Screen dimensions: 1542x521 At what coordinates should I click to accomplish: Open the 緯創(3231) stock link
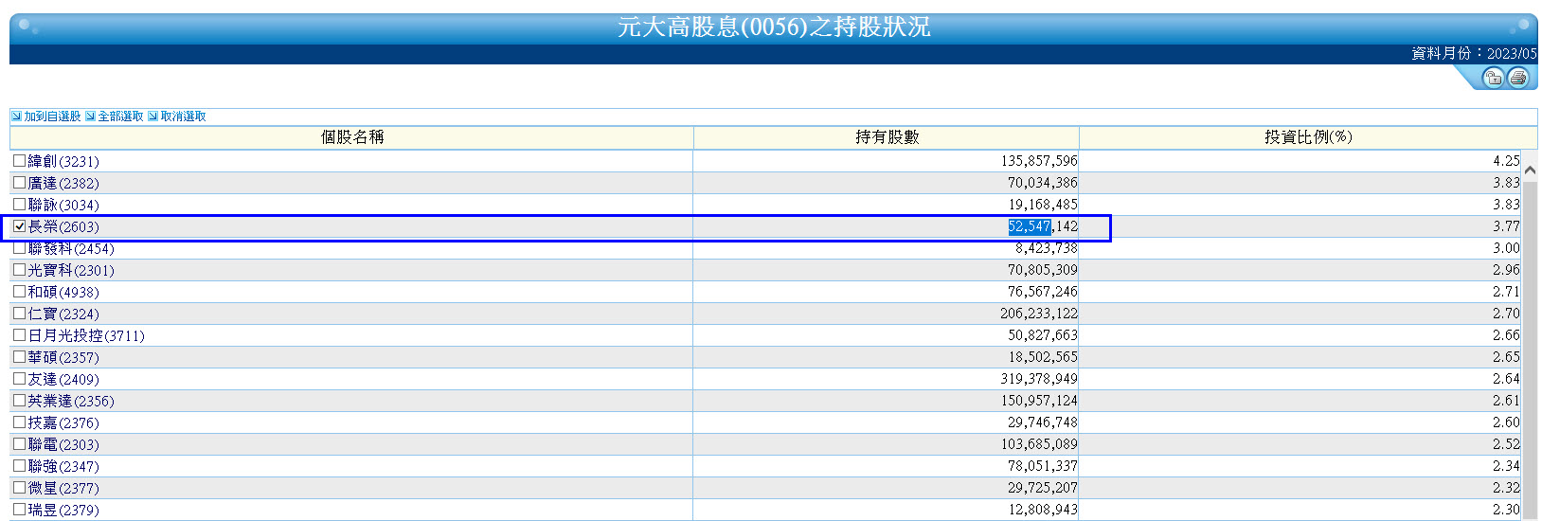point(63,162)
